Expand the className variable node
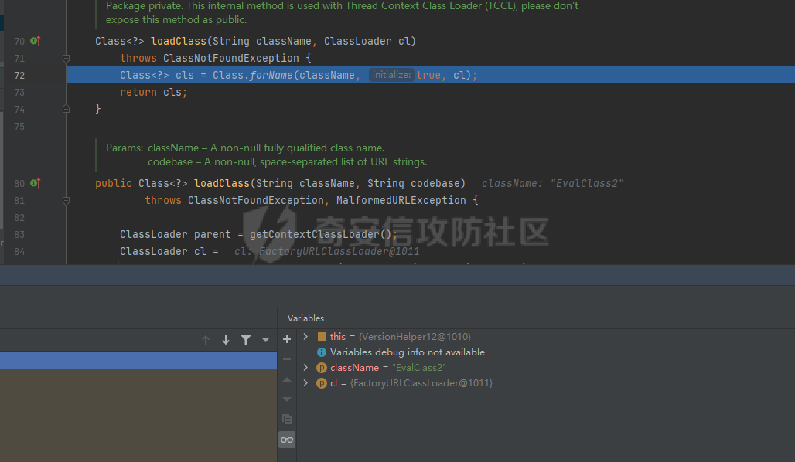This screenshot has height=462, width=795. pos(305,368)
